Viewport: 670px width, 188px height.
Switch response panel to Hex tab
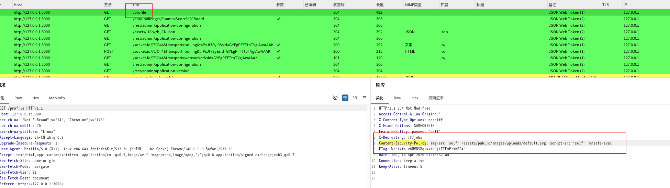click(x=415, y=98)
